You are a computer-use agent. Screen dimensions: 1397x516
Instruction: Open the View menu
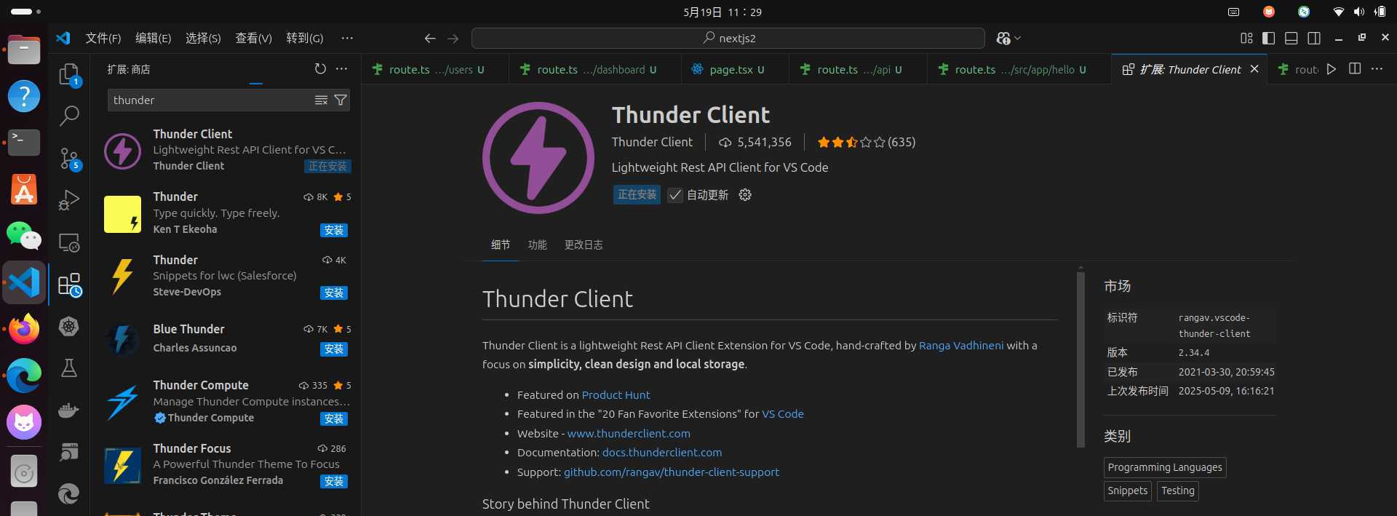(253, 38)
